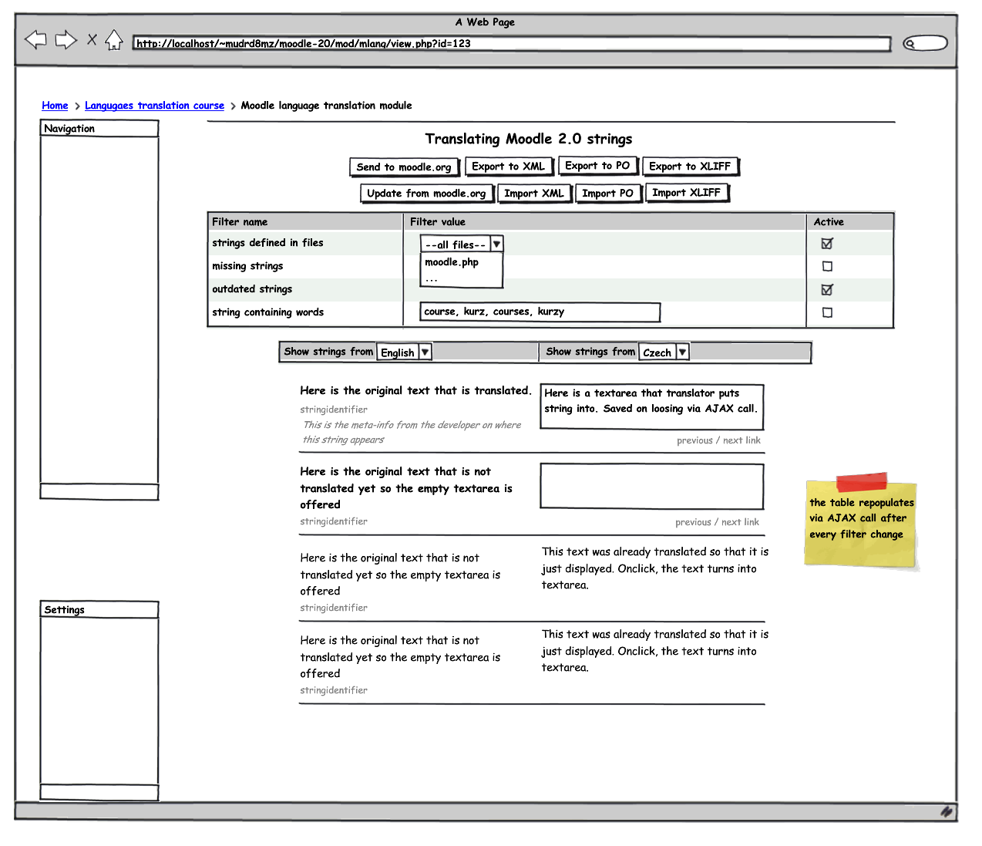Click the meta-info from developer text
Viewport: 982px width, 846px height.
[x=412, y=432]
